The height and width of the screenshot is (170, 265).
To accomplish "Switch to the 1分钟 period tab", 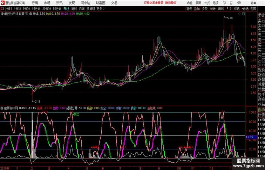I will 18,9.
